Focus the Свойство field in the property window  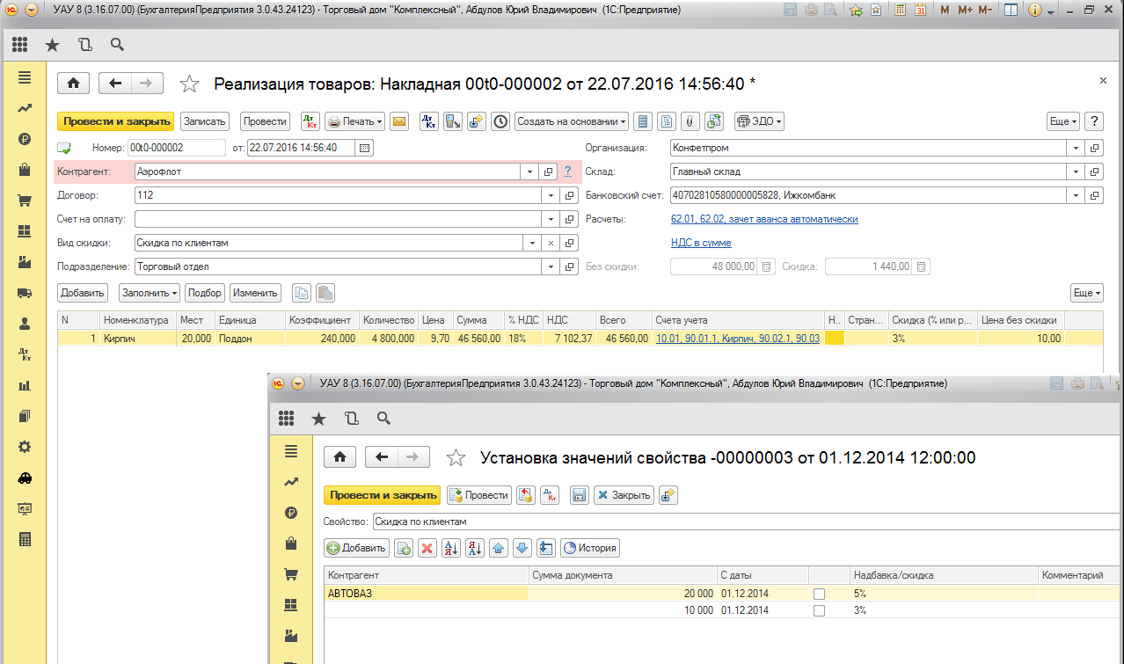pyautogui.click(x=748, y=522)
